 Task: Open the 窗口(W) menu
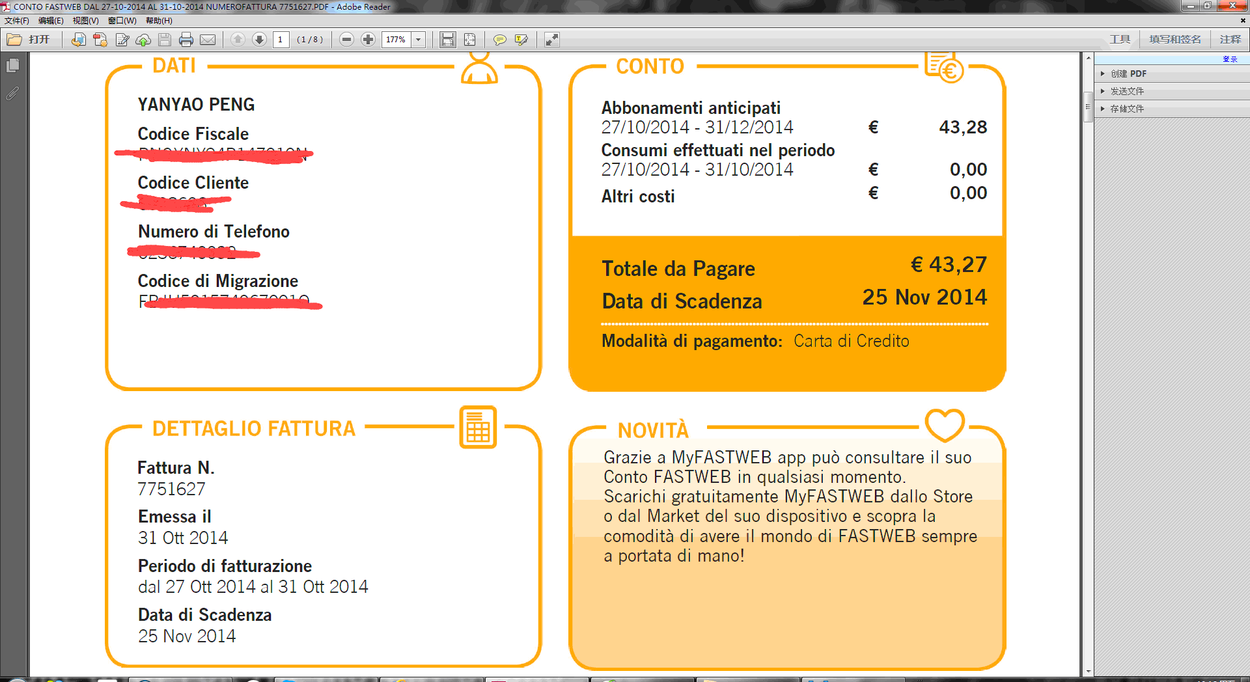point(122,21)
